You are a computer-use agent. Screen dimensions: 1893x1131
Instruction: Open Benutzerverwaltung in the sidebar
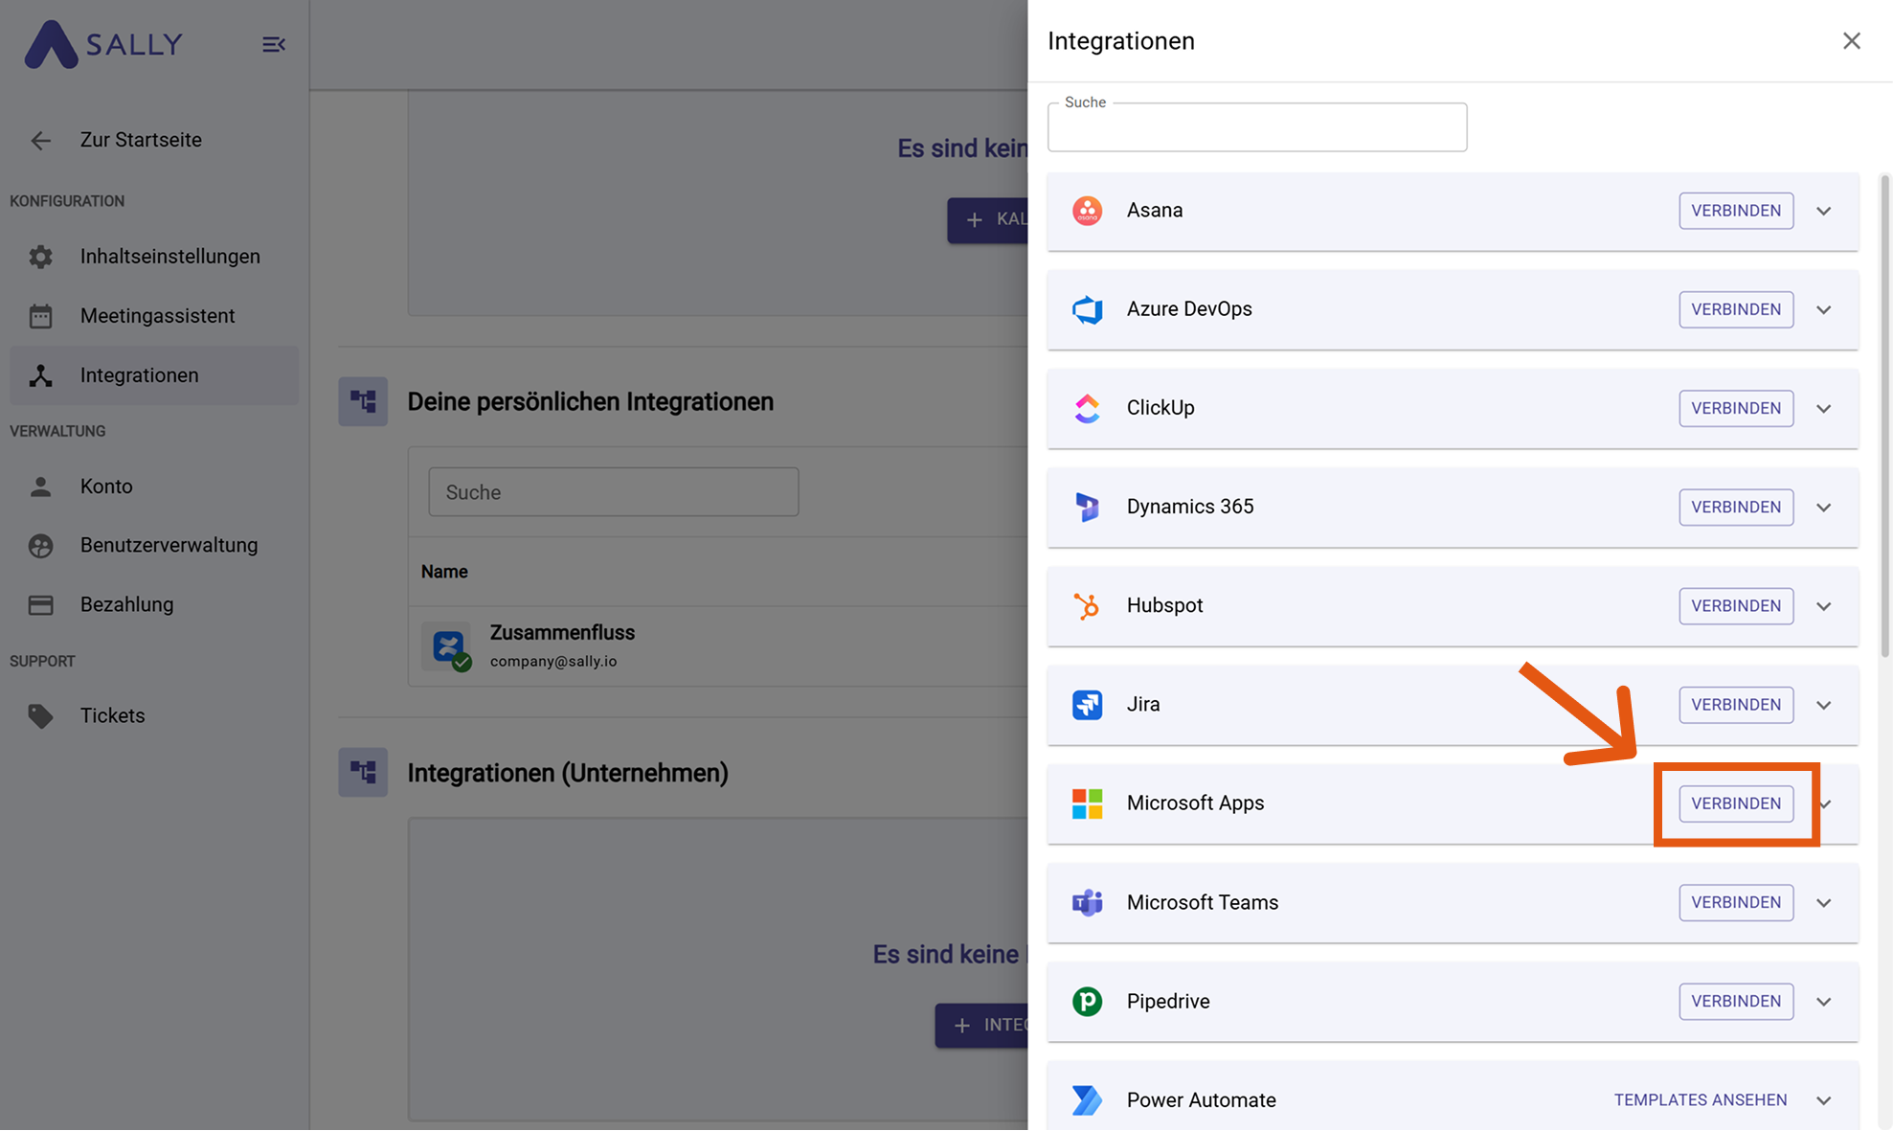(x=169, y=545)
